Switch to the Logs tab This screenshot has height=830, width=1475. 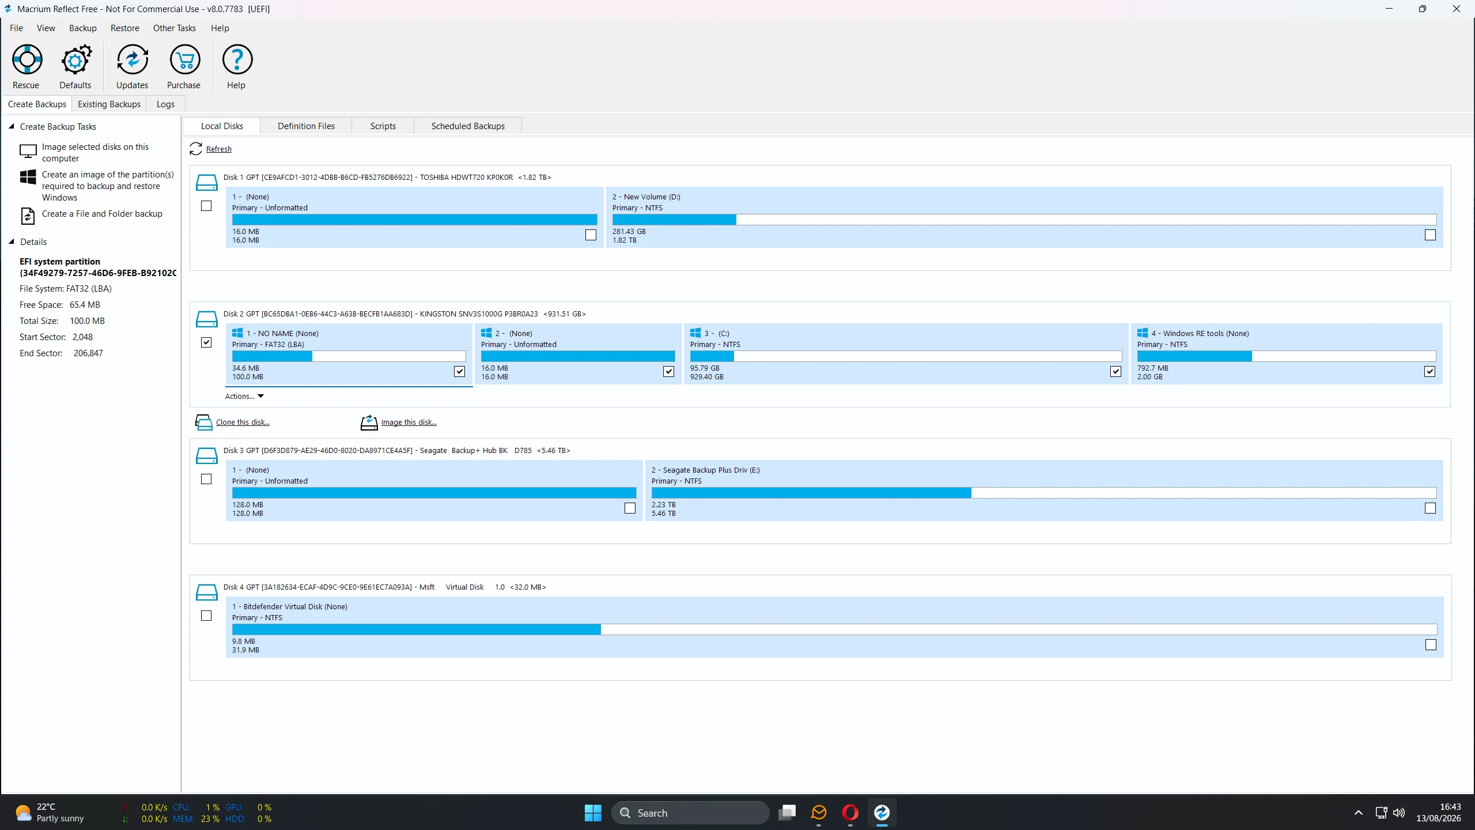click(x=165, y=104)
